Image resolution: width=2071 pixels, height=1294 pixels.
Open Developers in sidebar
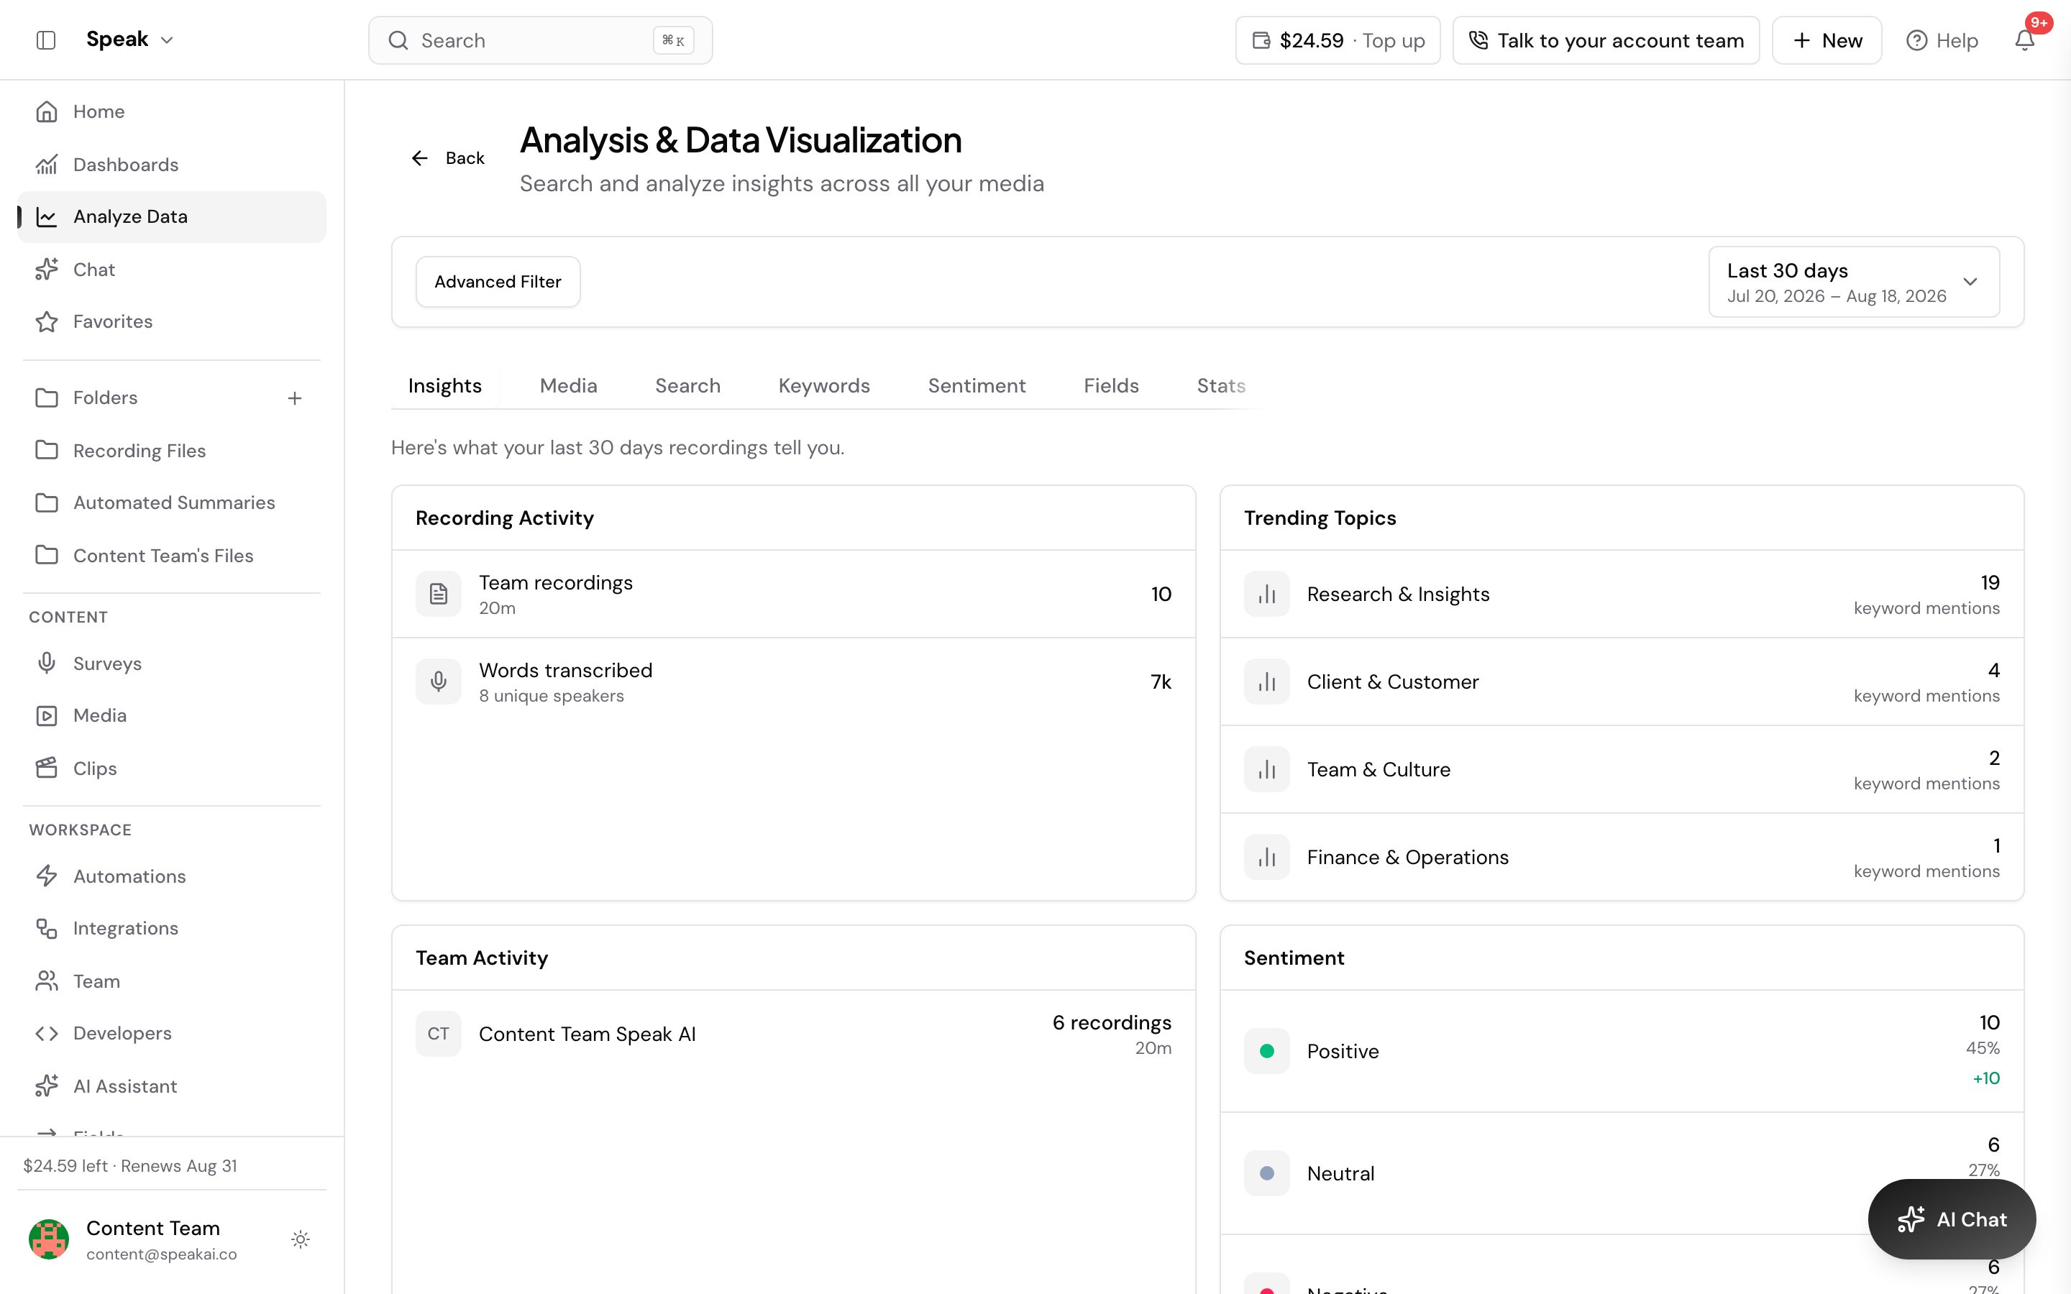(171, 1034)
